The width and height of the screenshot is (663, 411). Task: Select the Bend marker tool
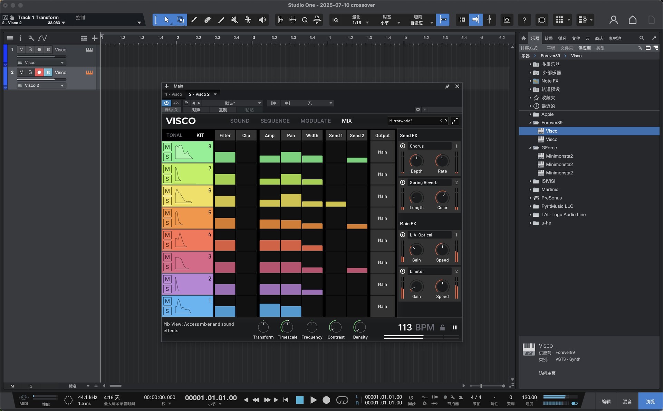248,20
